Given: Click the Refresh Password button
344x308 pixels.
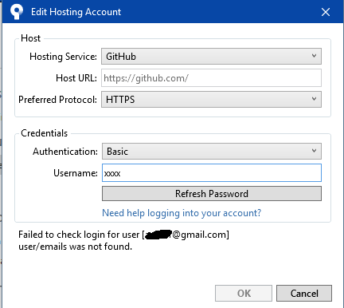Looking at the screenshot, I should (x=212, y=194).
